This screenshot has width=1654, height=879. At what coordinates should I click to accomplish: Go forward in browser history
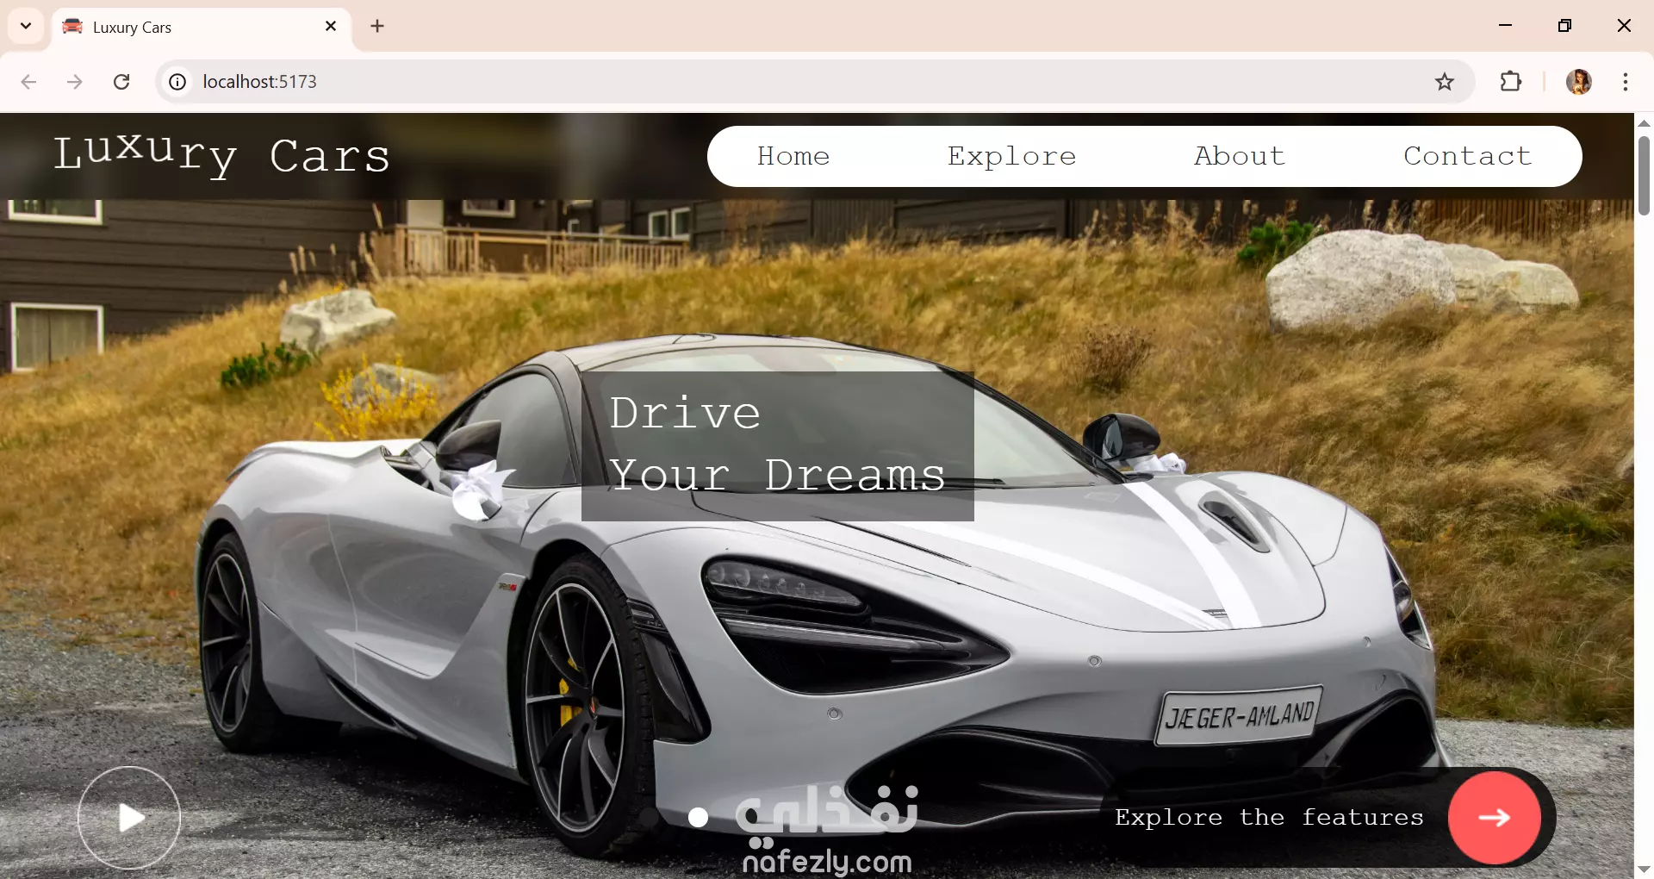click(75, 82)
